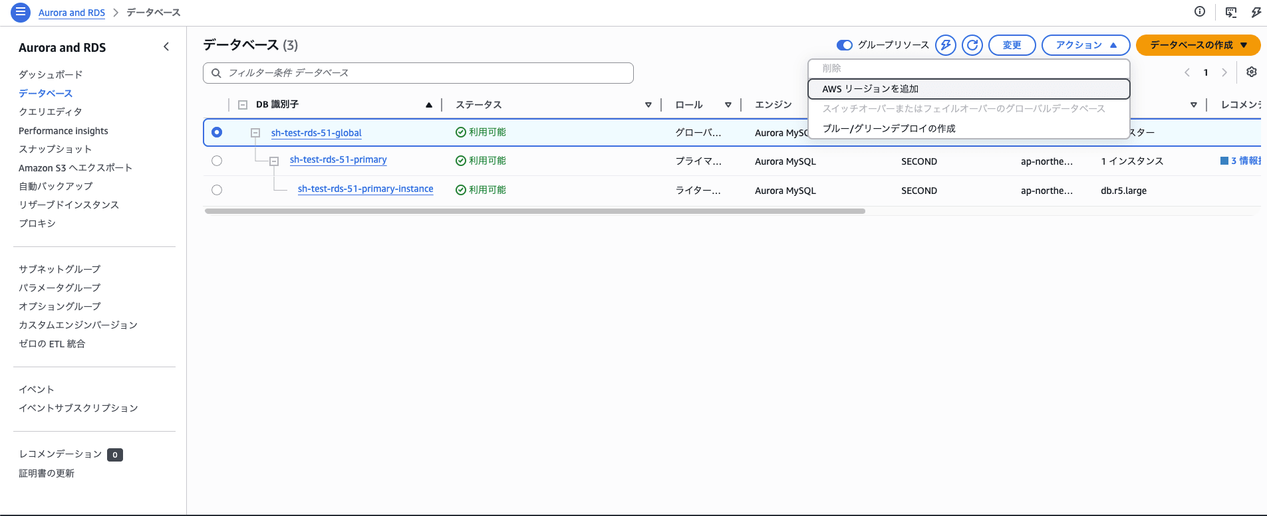1267x516 pixels.
Task: Click the 3 recommendations info link
Action: click(x=1245, y=161)
